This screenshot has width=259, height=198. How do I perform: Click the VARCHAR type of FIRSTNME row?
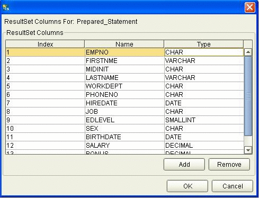tap(204, 61)
